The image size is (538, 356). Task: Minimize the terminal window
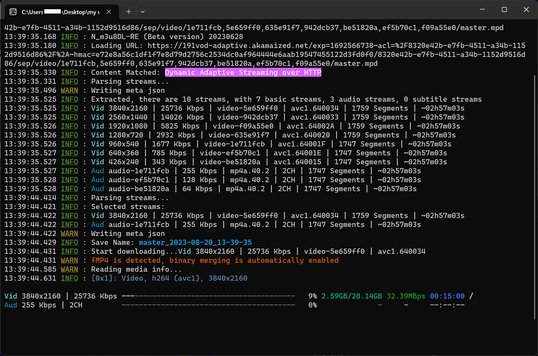(482, 9)
